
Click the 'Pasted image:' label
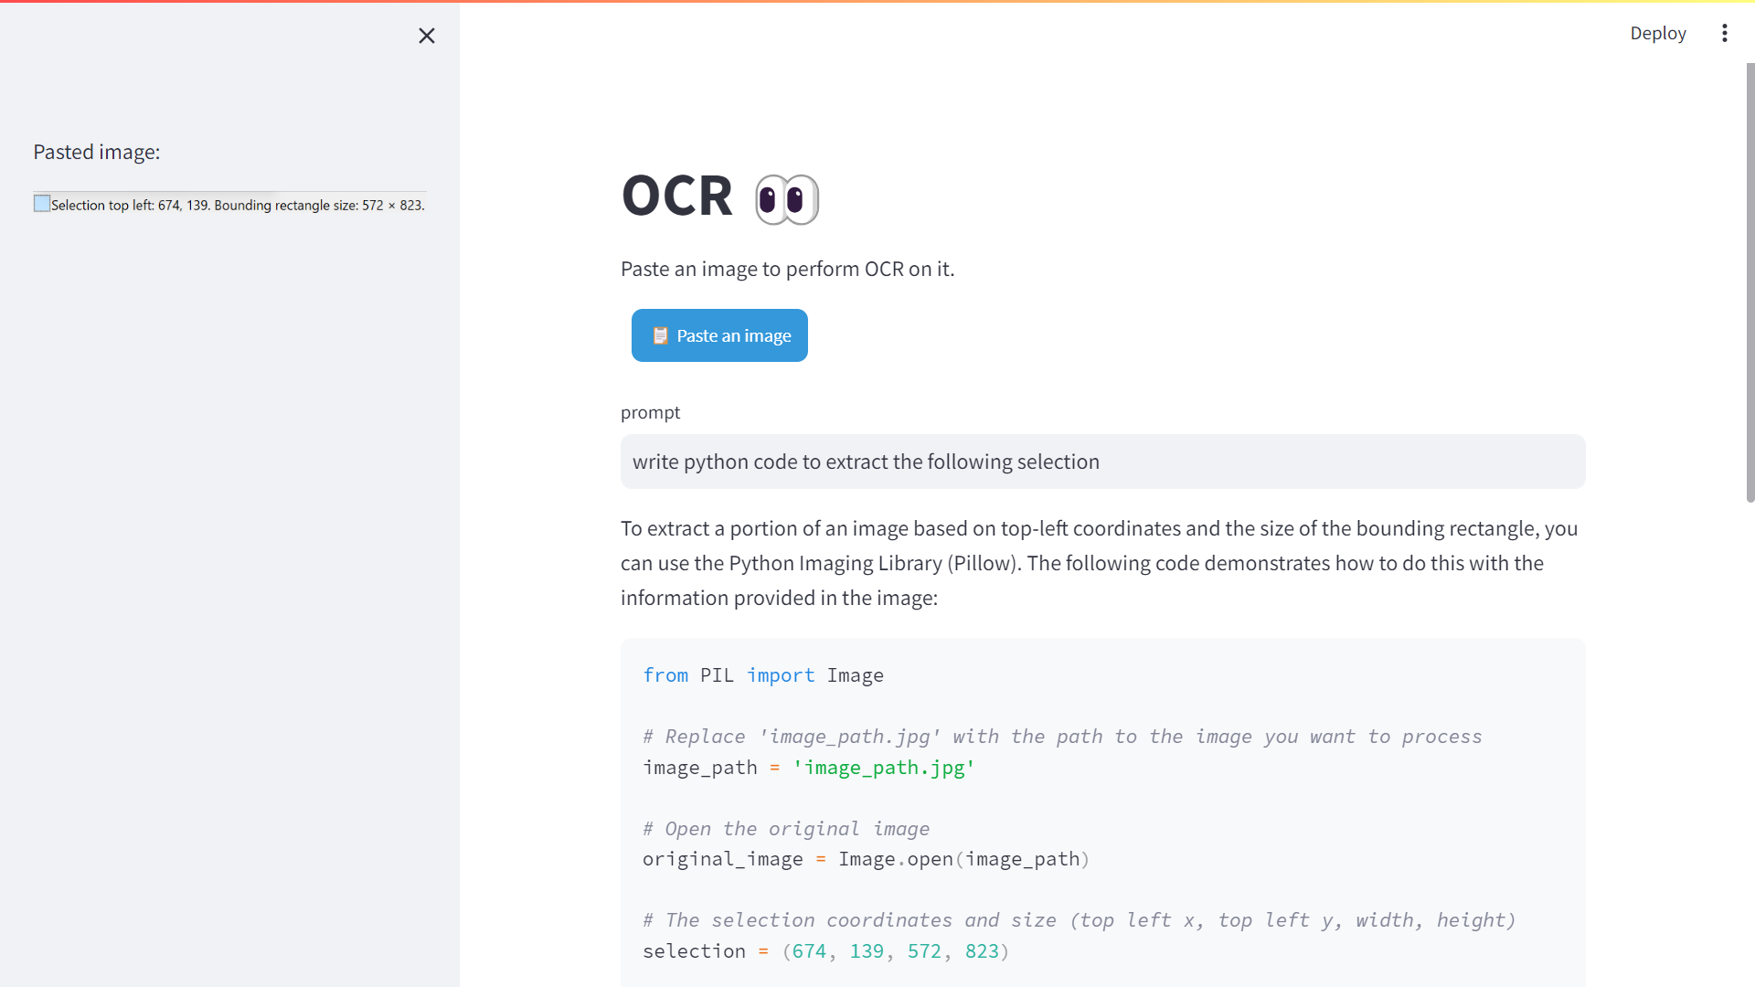click(97, 152)
